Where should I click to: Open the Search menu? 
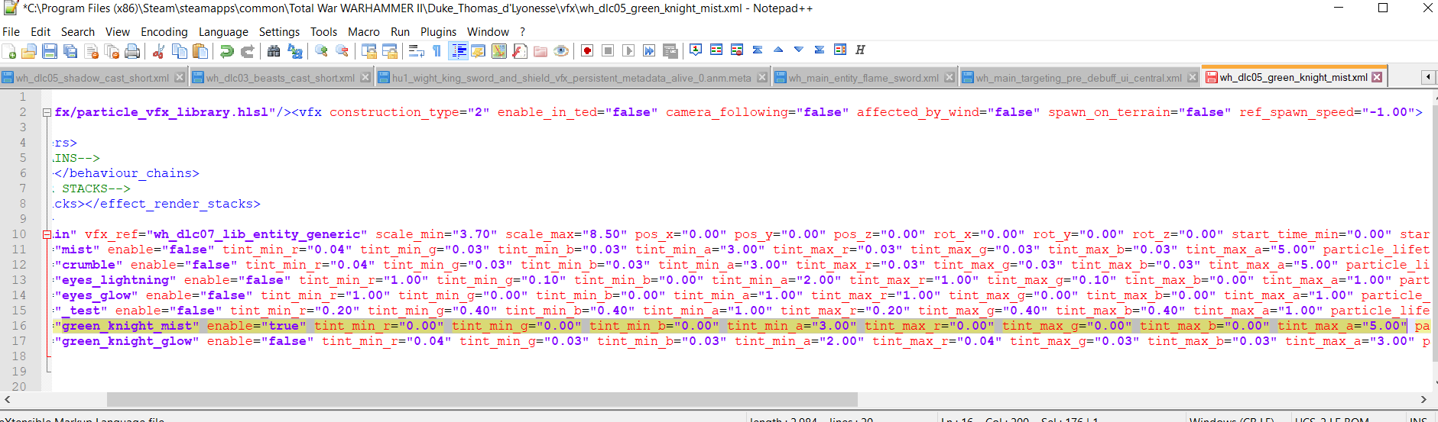pyautogui.click(x=78, y=32)
